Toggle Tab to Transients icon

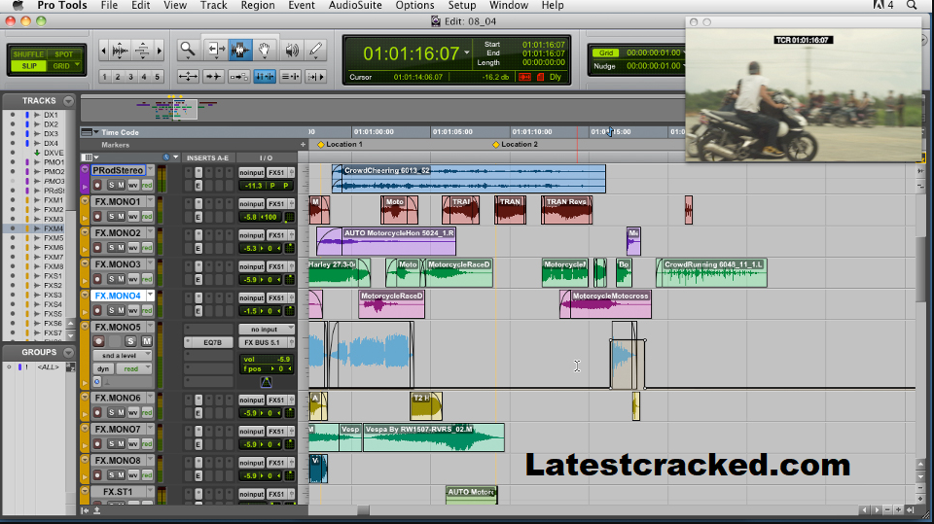[x=213, y=76]
